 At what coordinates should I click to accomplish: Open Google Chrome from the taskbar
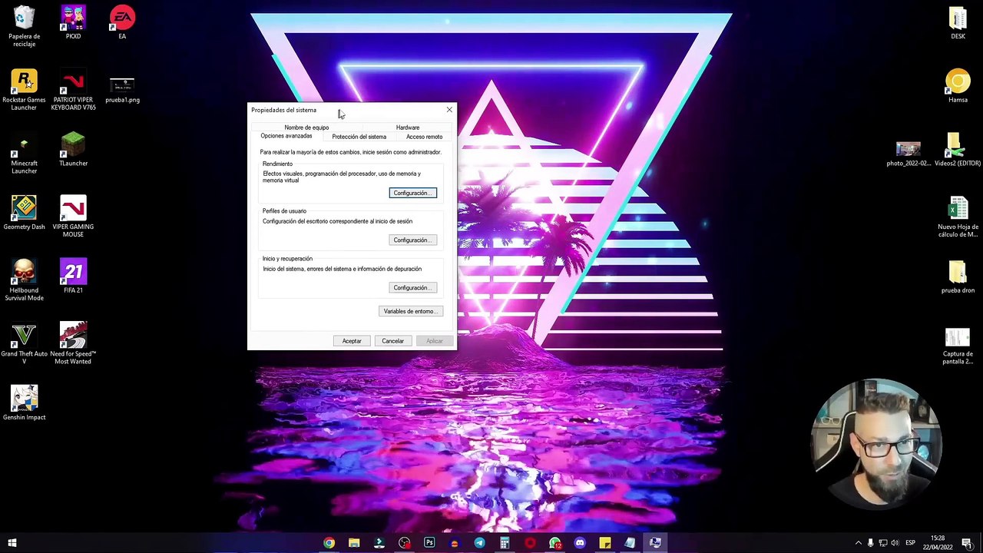(x=329, y=543)
